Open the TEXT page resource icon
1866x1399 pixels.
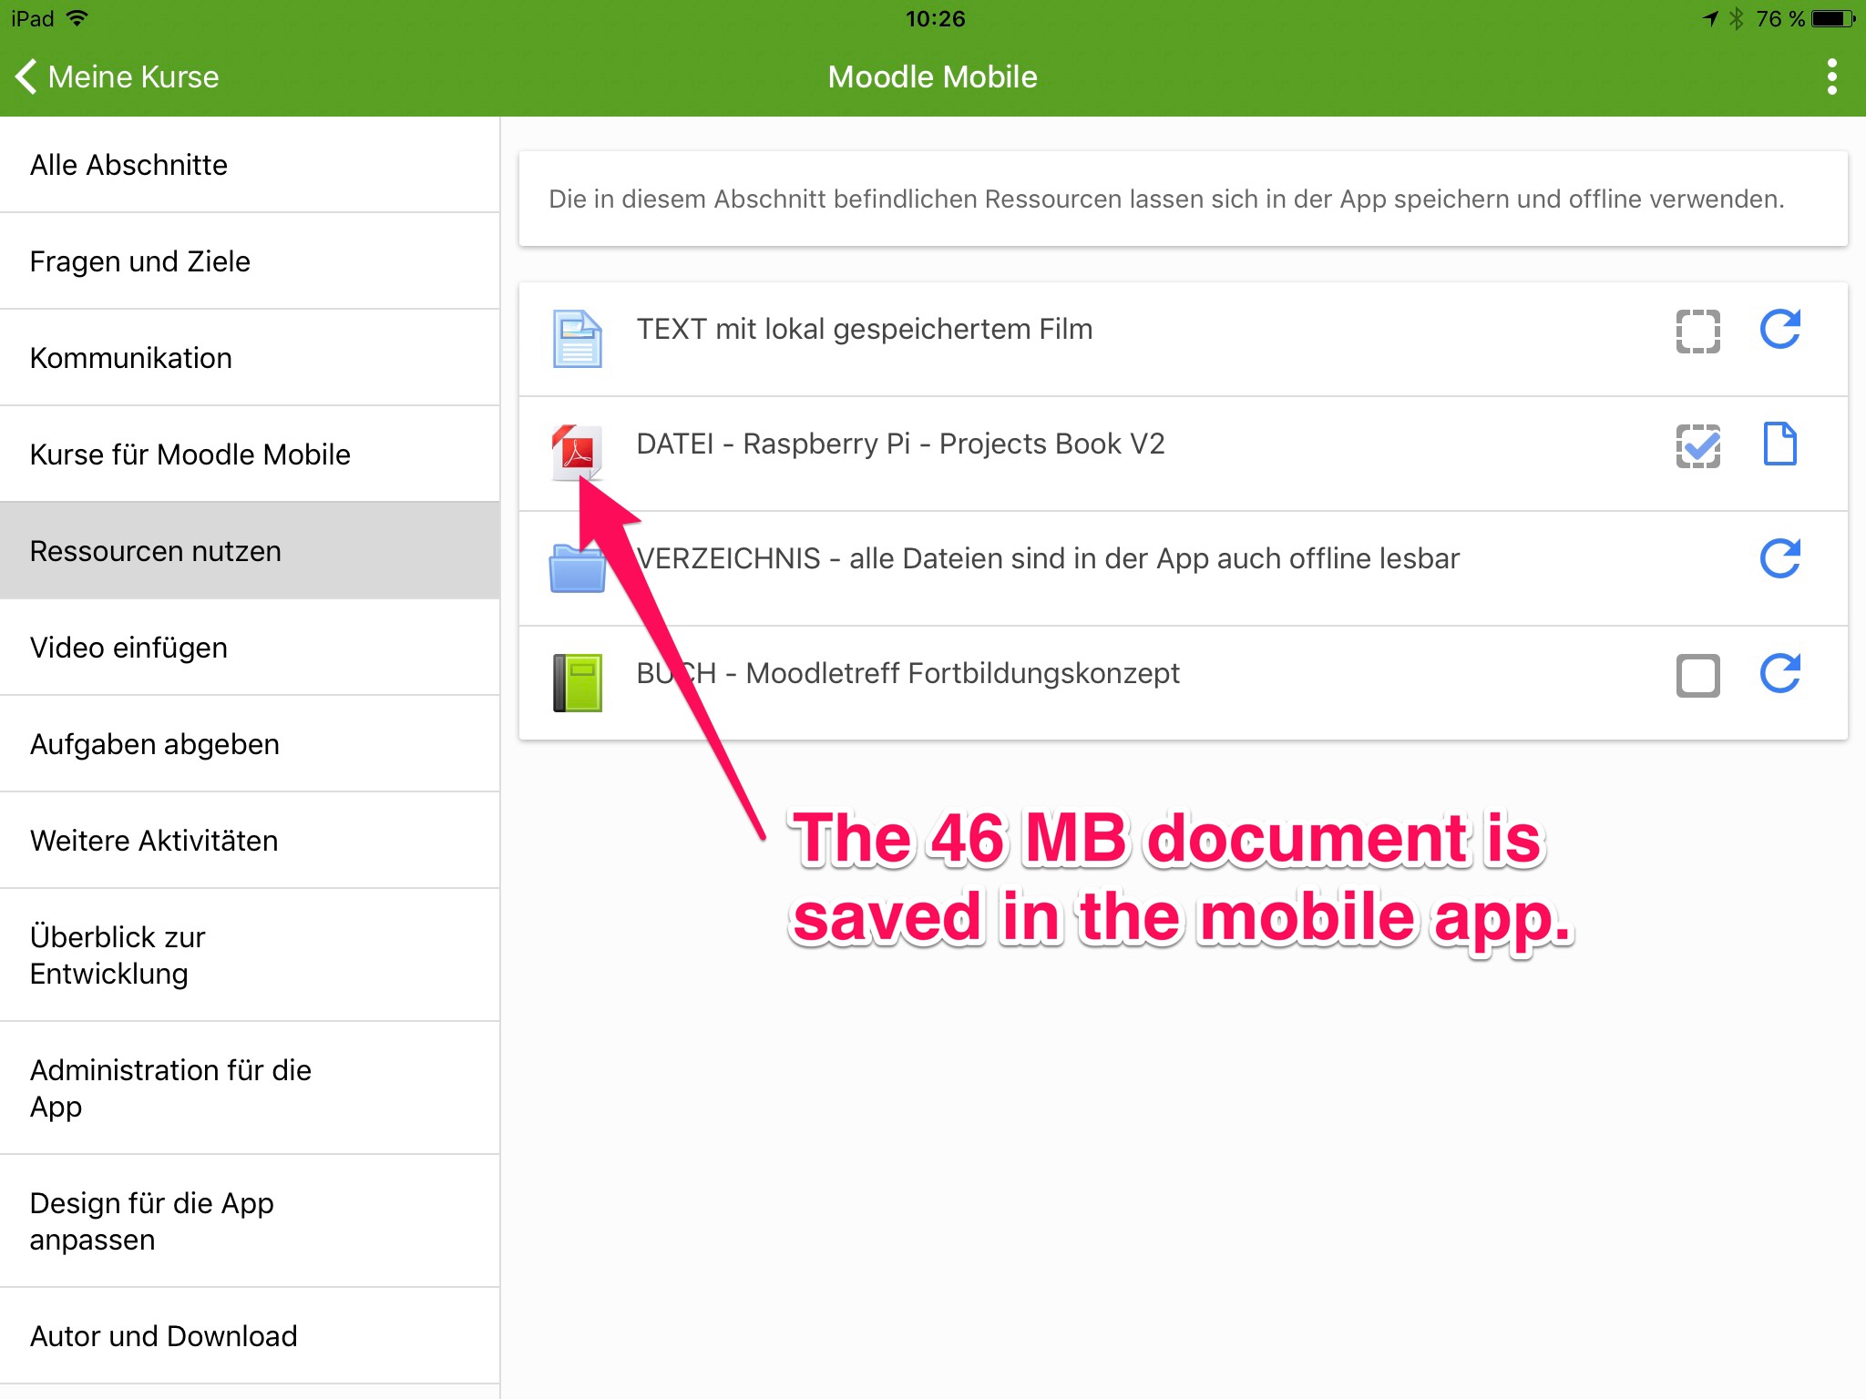(578, 339)
